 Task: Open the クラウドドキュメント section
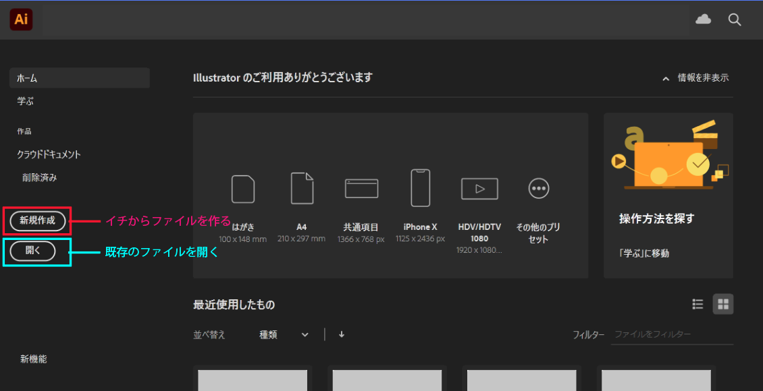point(49,154)
